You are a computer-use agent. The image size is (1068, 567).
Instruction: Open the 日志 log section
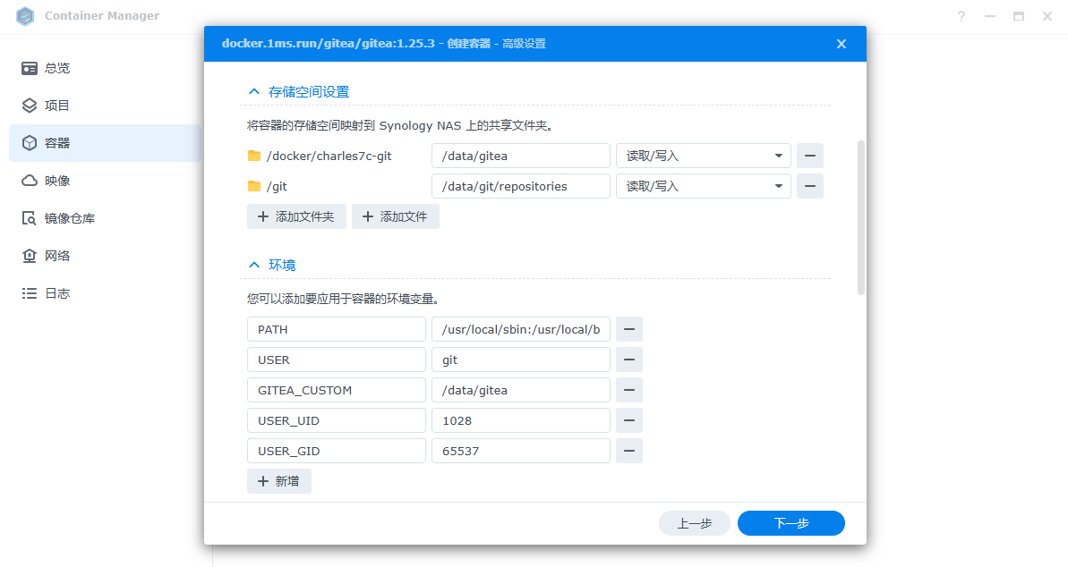56,293
